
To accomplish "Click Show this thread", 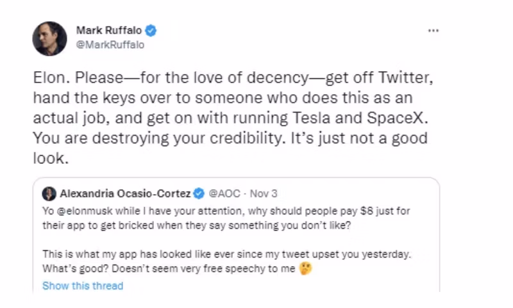I will (82, 286).
